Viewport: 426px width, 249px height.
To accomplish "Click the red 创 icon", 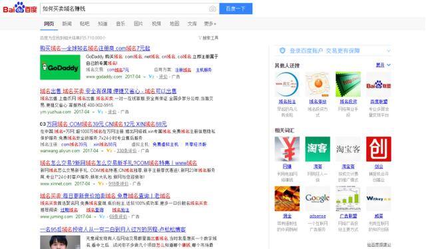I will click(379, 149).
